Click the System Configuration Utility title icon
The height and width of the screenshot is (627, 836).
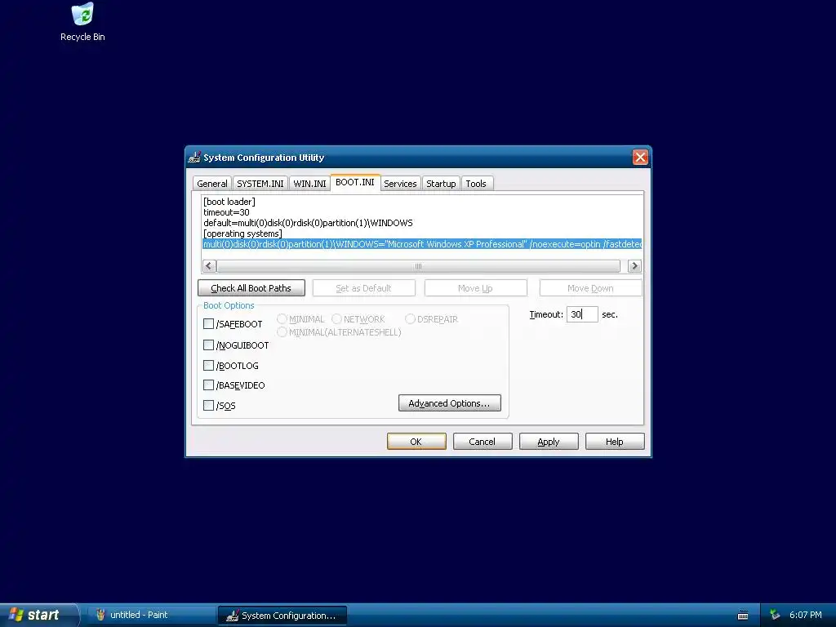tap(194, 158)
